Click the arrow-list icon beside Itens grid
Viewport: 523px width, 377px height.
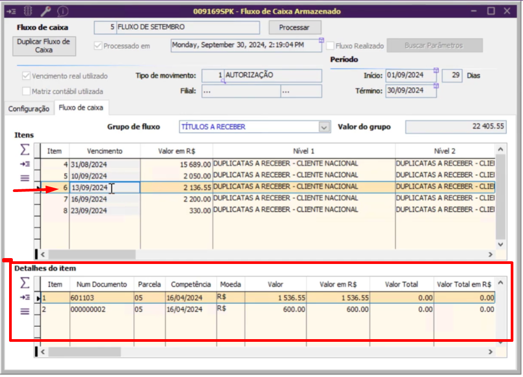[x=25, y=164]
